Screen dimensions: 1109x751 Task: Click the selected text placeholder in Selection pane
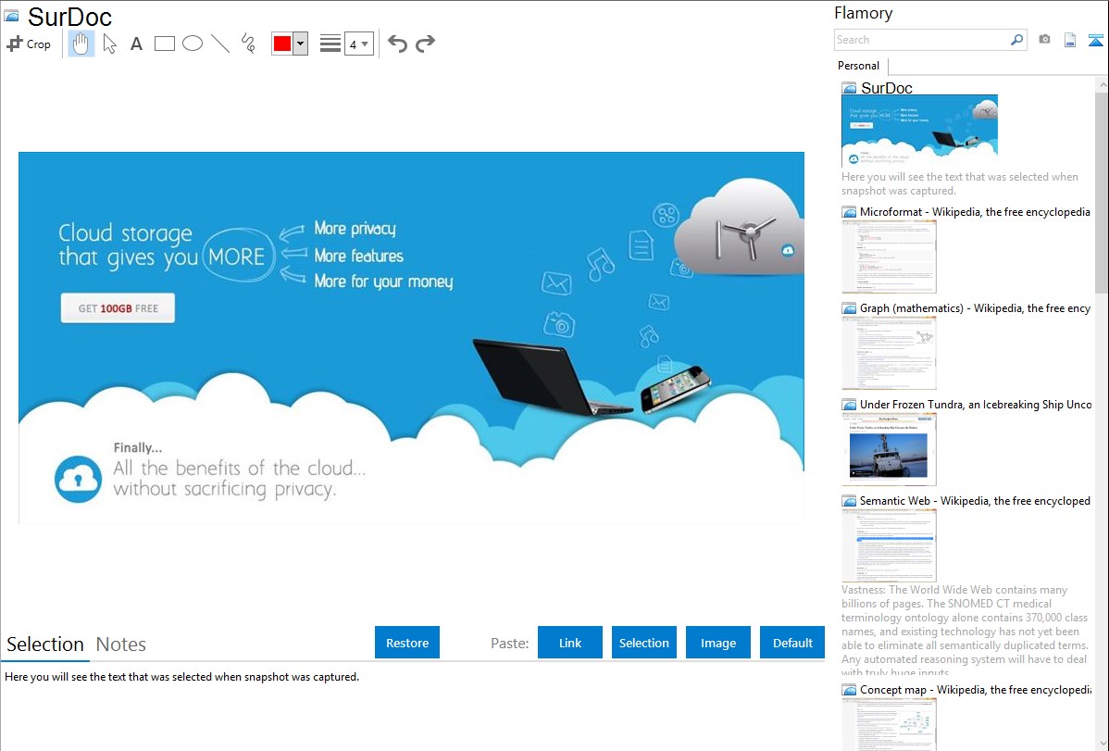[181, 677]
